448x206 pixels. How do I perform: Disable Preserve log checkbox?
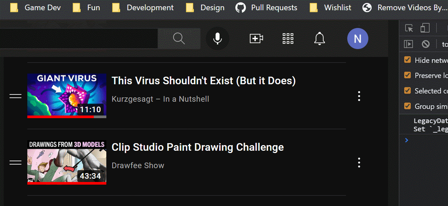408,75
